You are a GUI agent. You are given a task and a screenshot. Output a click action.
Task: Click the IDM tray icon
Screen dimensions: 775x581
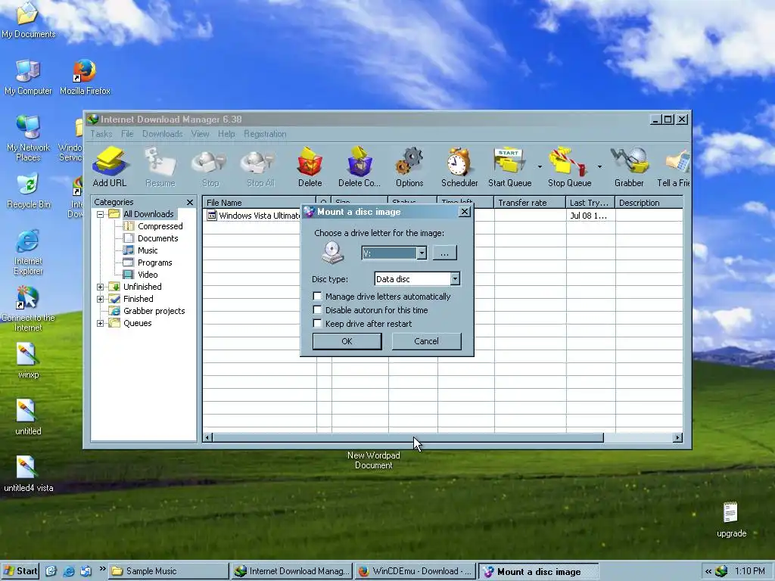click(x=721, y=571)
